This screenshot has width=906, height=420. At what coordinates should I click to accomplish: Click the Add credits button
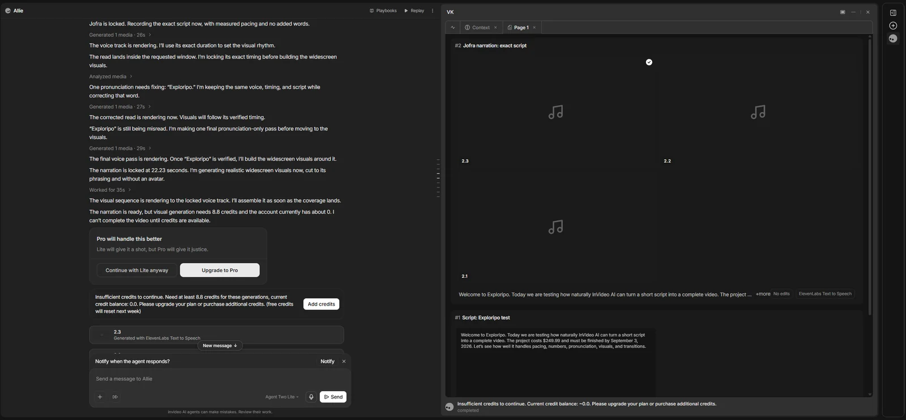[321, 304]
